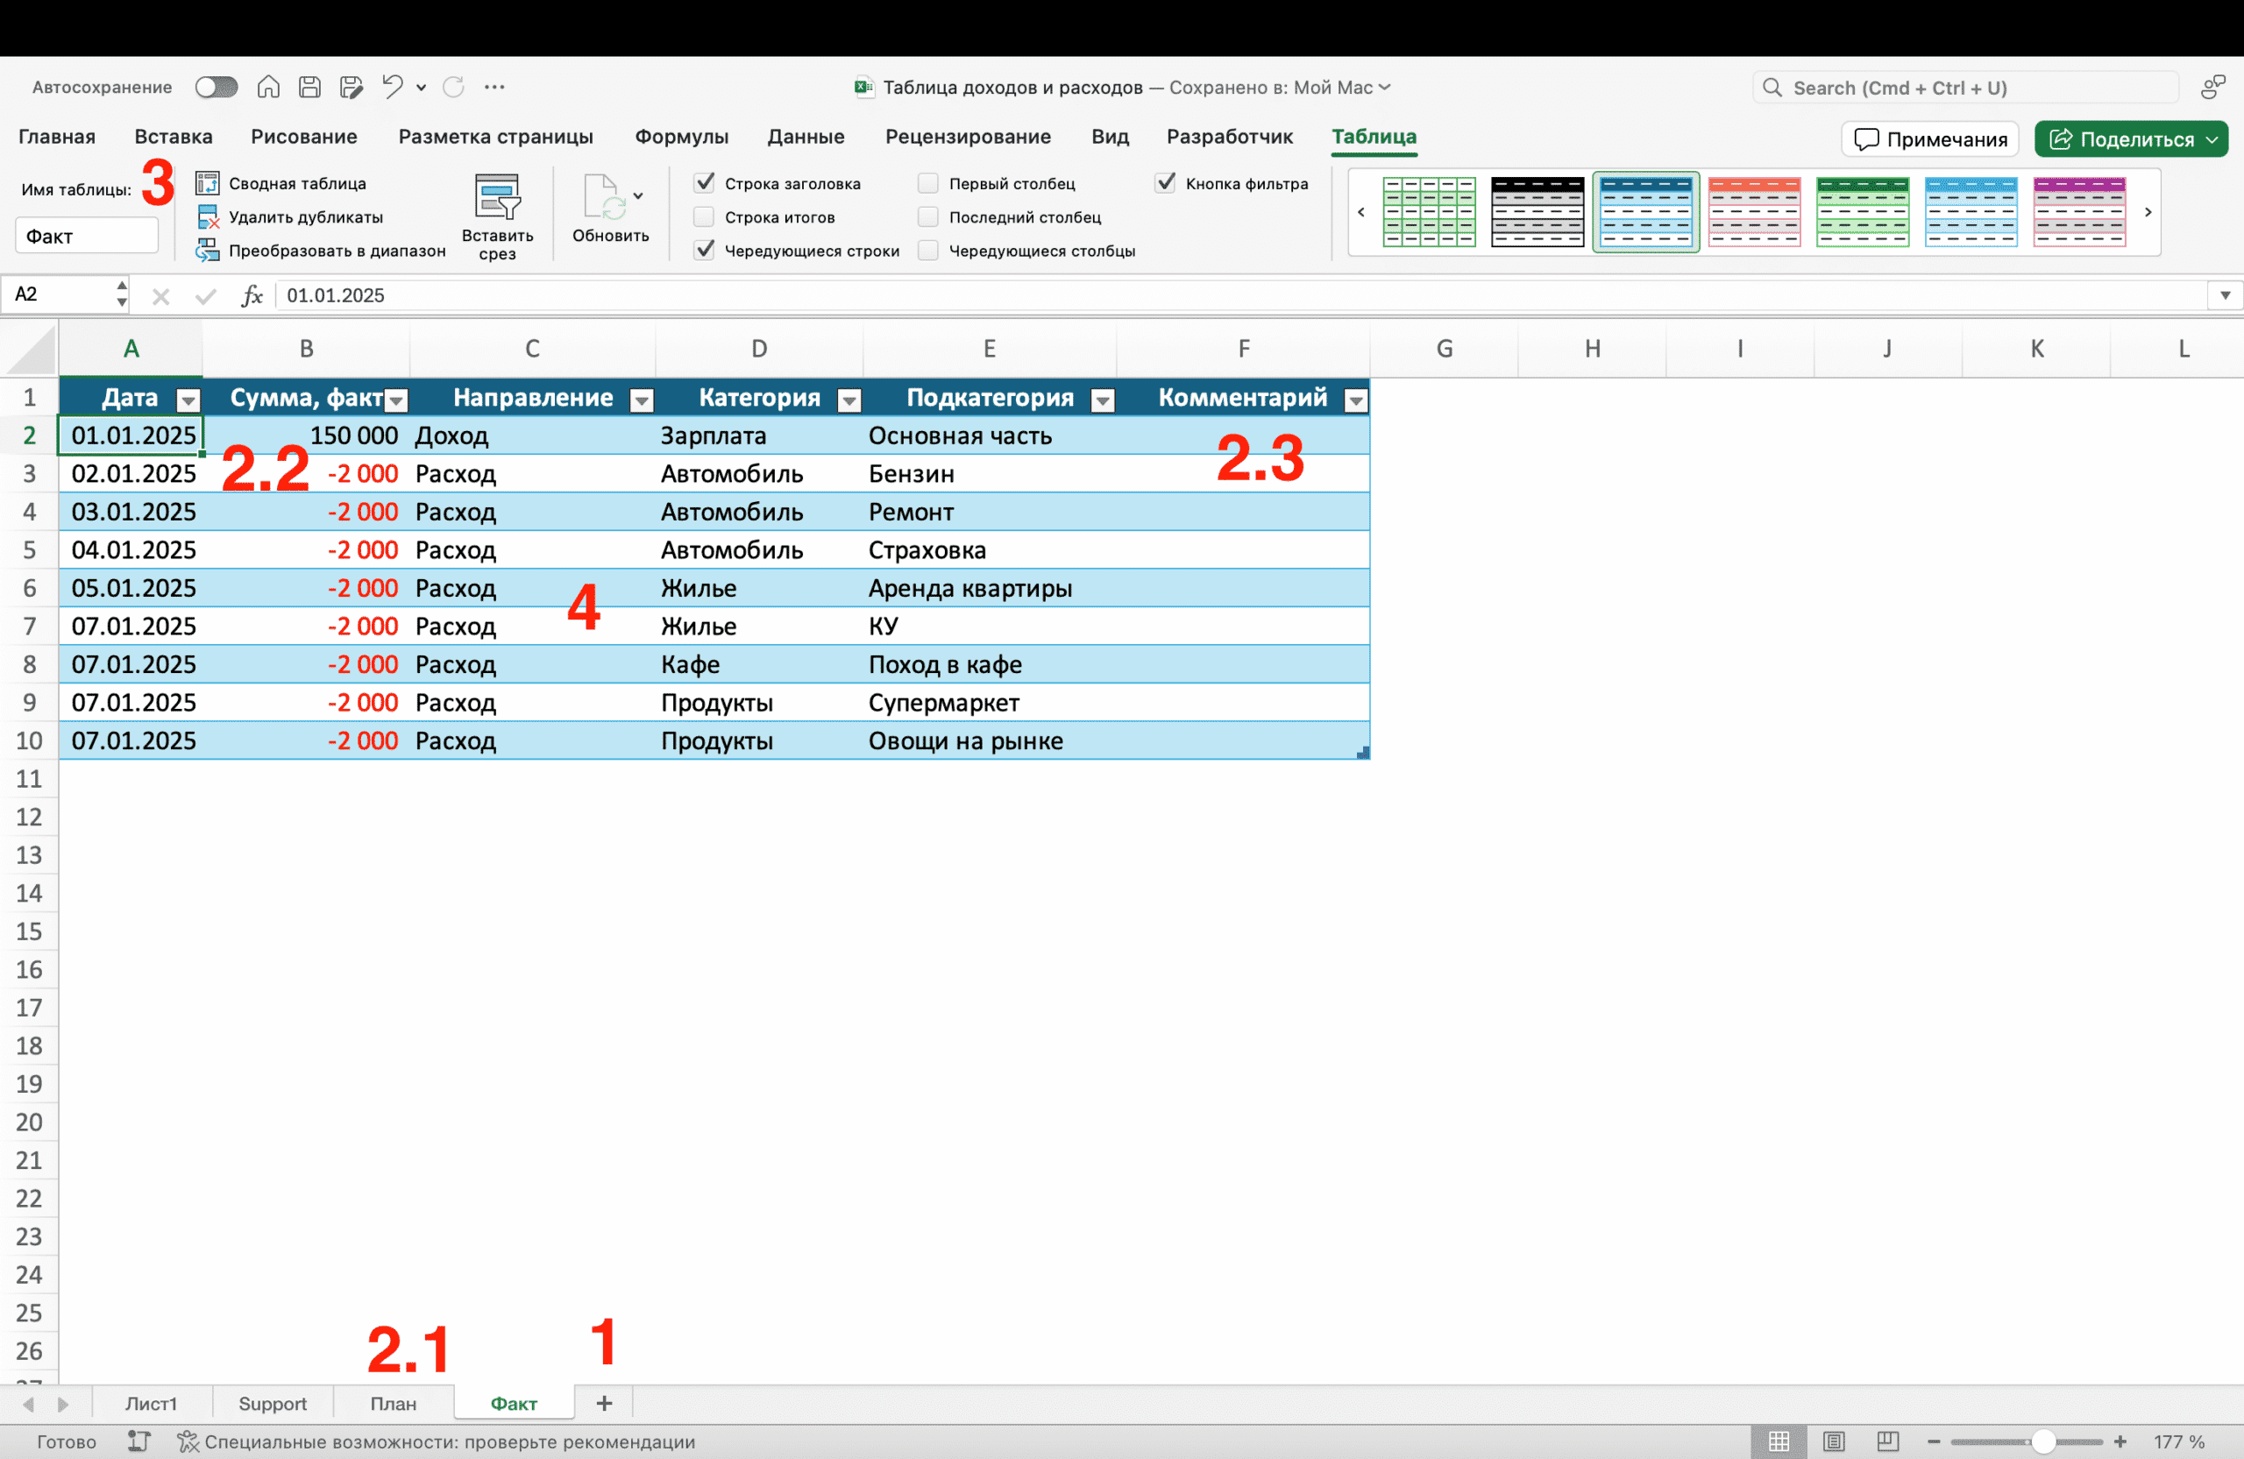
Task: Click the Save floppy disk icon
Action: point(309,87)
